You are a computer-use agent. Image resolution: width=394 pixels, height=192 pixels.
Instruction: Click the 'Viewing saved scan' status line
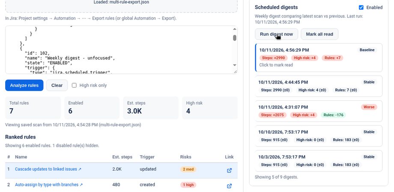(73, 125)
